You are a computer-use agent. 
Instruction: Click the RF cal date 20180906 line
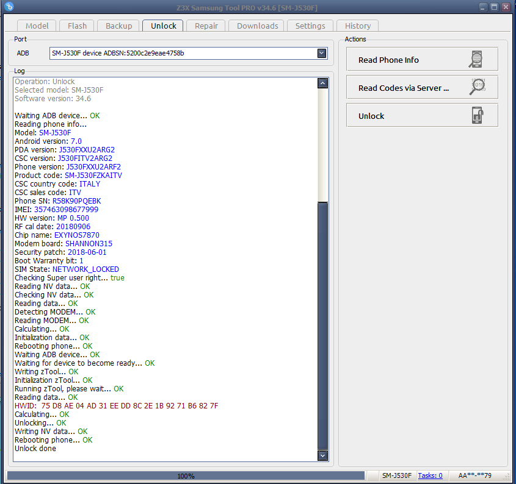point(53,226)
